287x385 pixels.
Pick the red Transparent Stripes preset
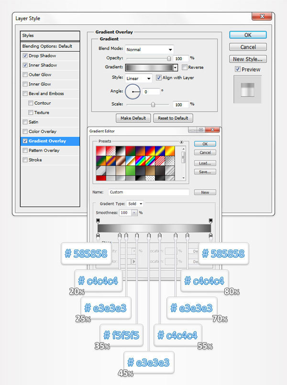(160, 160)
